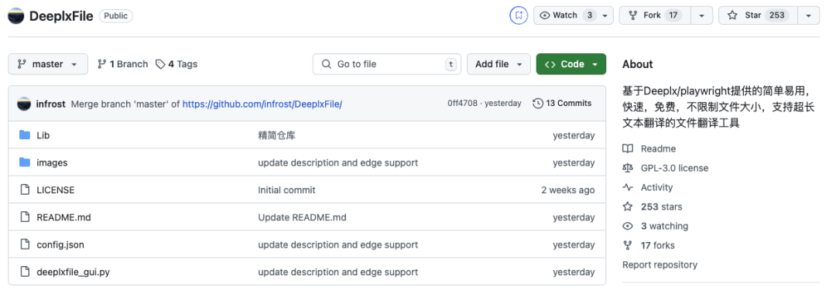The width and height of the screenshot is (836, 290).
Task: Expand the Fork options arrow
Action: click(701, 15)
